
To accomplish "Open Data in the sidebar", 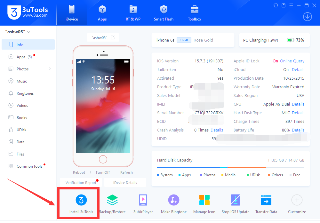I will pyautogui.click(x=28, y=142).
